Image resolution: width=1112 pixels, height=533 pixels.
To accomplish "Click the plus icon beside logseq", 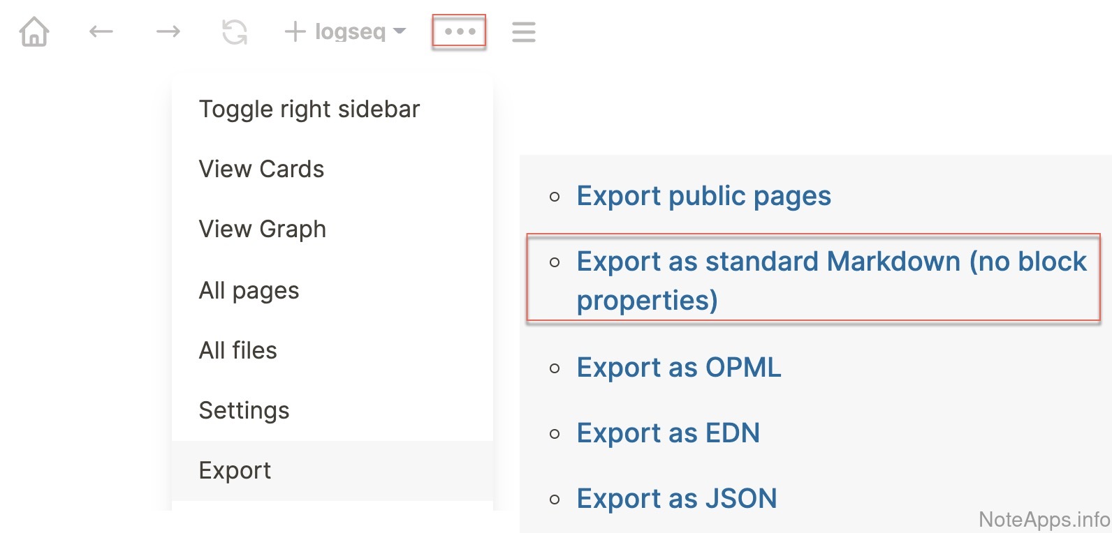I will coord(295,31).
